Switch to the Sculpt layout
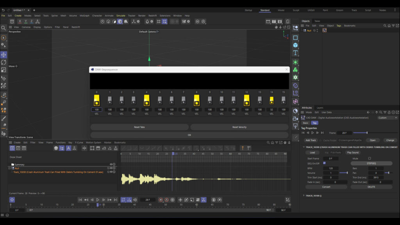This screenshot has width=400, height=225. click(x=296, y=10)
